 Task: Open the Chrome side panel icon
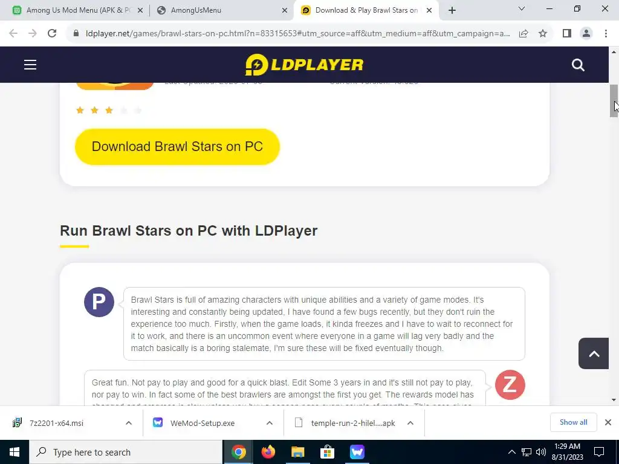click(567, 34)
